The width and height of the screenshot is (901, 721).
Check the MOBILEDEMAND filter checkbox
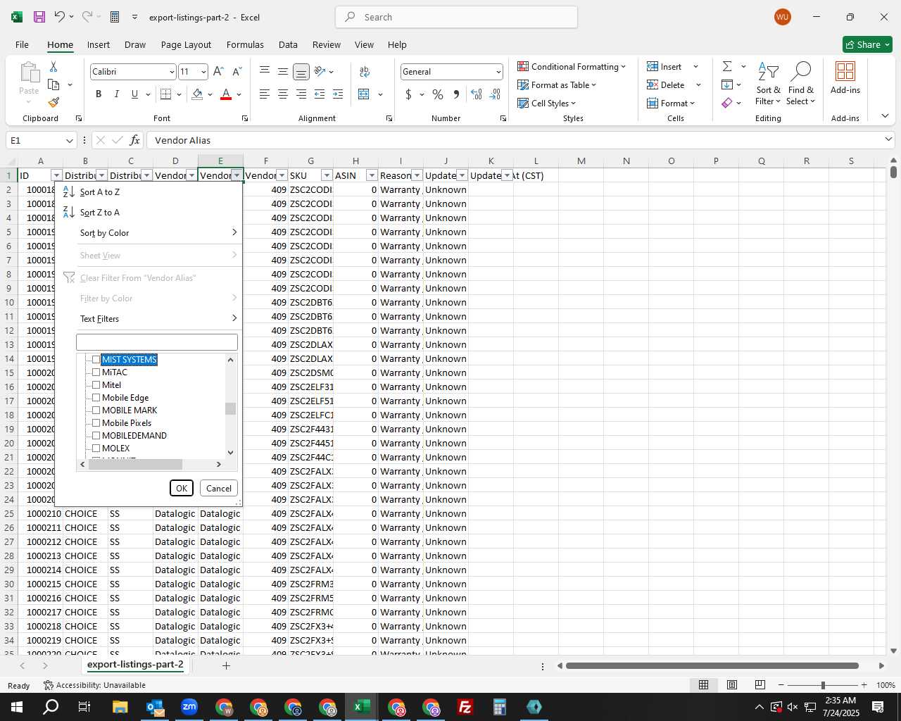pos(96,436)
